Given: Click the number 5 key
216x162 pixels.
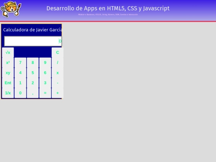Looking at the screenshot, I should (x=33, y=73).
